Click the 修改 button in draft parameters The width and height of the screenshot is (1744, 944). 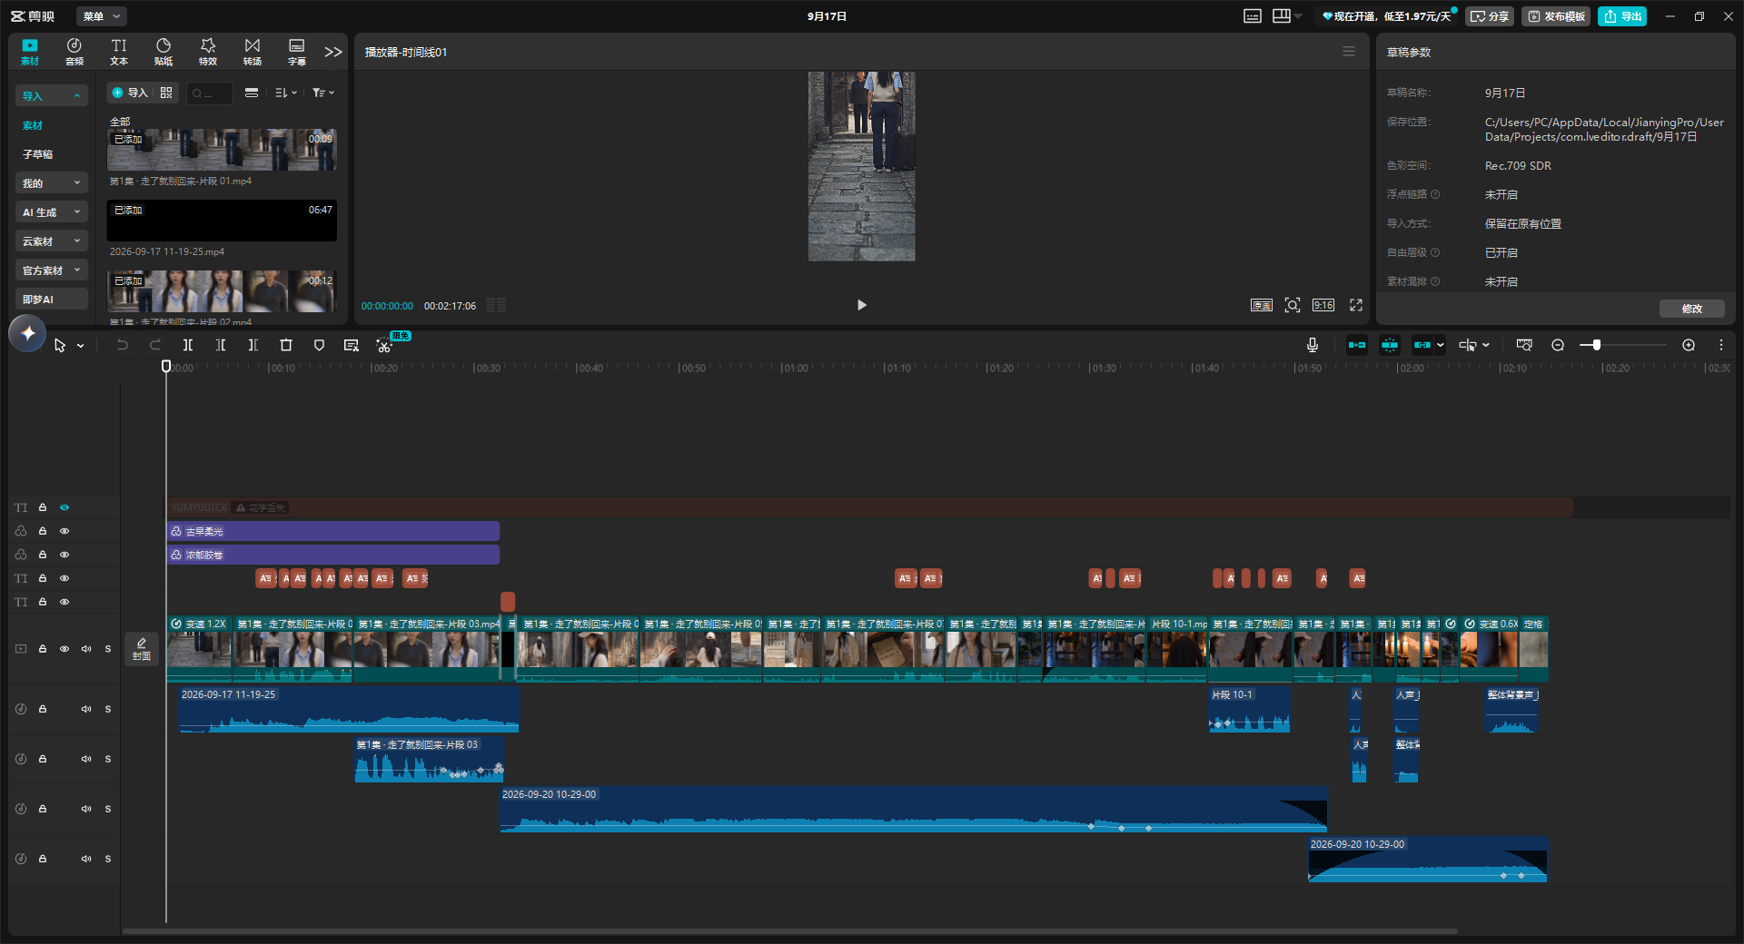click(1692, 309)
